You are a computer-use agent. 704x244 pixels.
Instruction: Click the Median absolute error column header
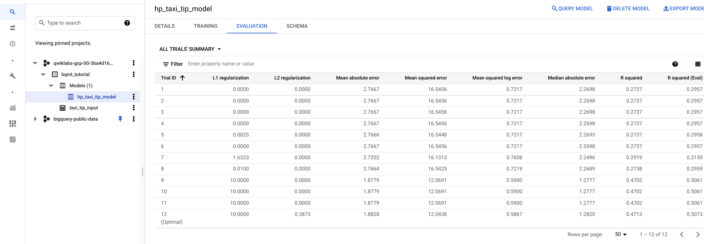571,78
